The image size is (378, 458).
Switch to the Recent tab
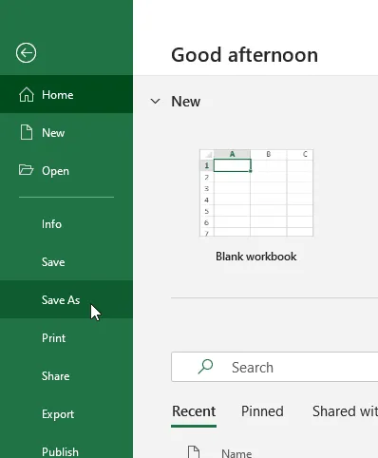(194, 411)
